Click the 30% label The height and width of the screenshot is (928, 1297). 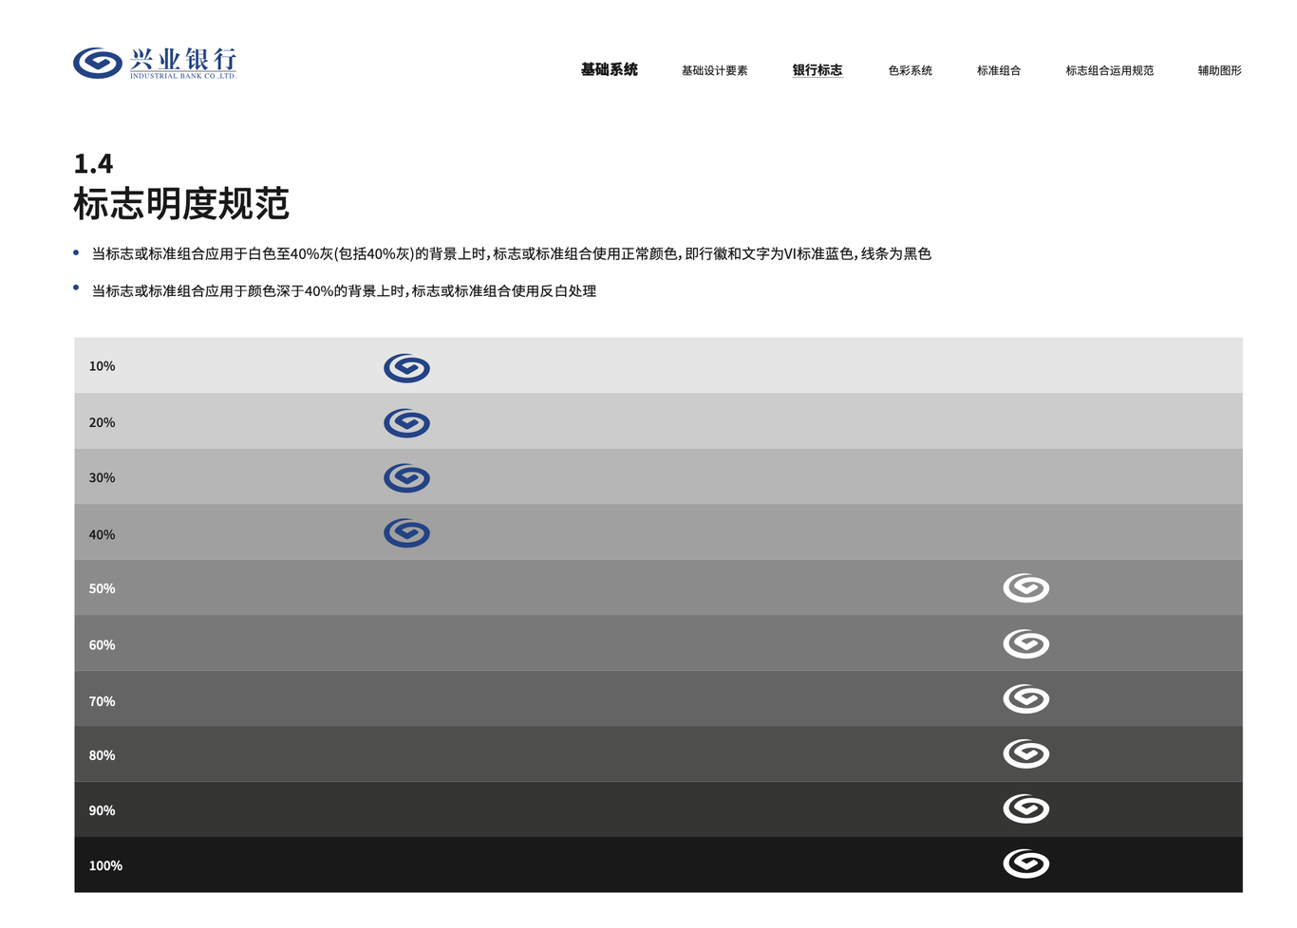click(102, 478)
